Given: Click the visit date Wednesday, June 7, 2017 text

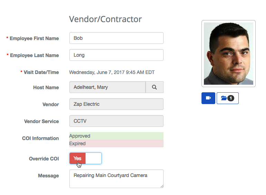Looking at the screenshot, I should [112, 72].
